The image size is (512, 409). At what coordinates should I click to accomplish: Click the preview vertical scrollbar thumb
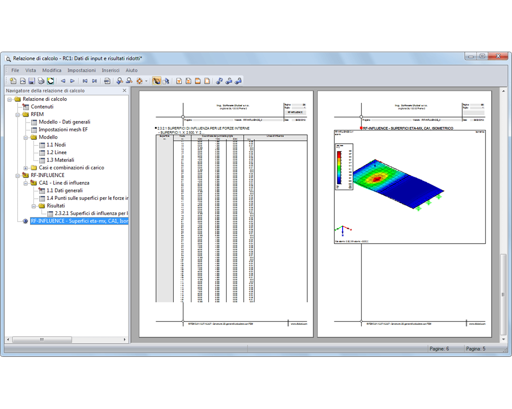pos(504,294)
